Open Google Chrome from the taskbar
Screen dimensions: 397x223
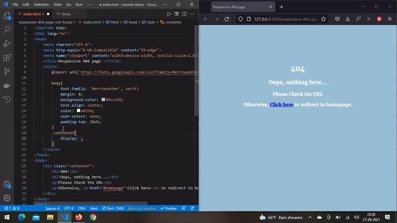(x=93, y=217)
